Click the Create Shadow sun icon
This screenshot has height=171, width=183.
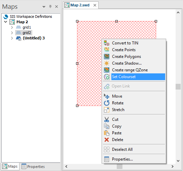107,63
